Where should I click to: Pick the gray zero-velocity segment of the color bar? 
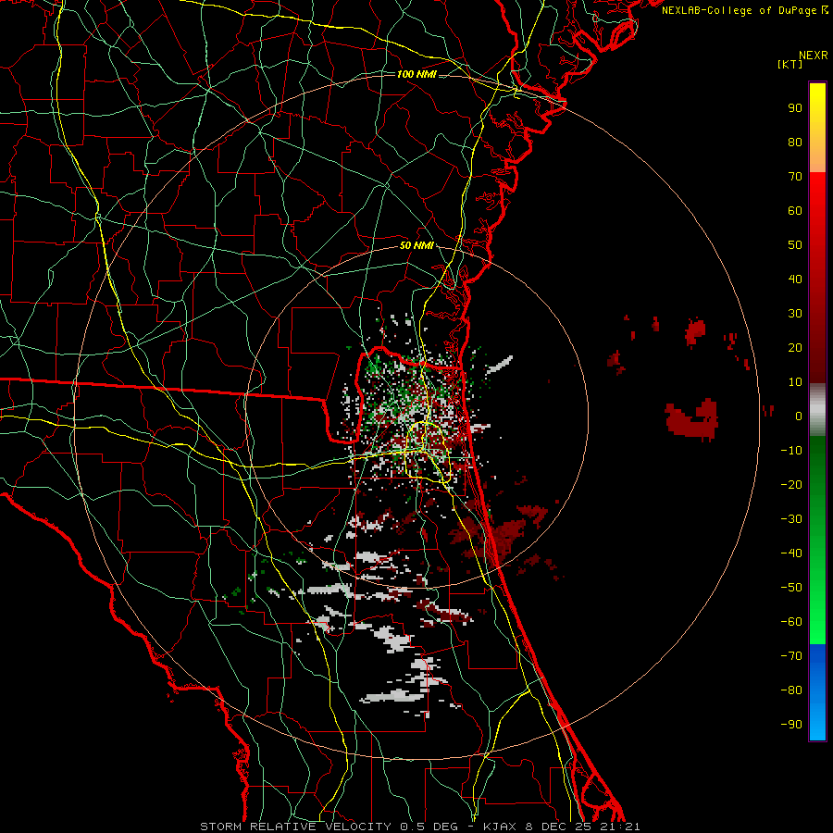tap(817, 410)
